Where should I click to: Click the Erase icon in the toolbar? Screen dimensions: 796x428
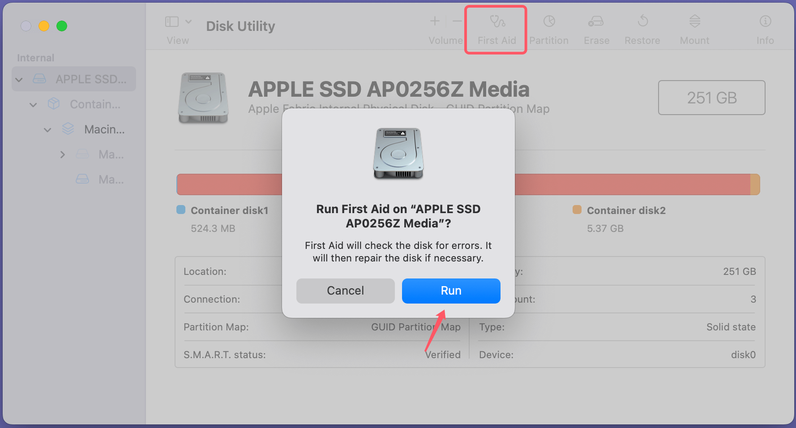(x=596, y=27)
